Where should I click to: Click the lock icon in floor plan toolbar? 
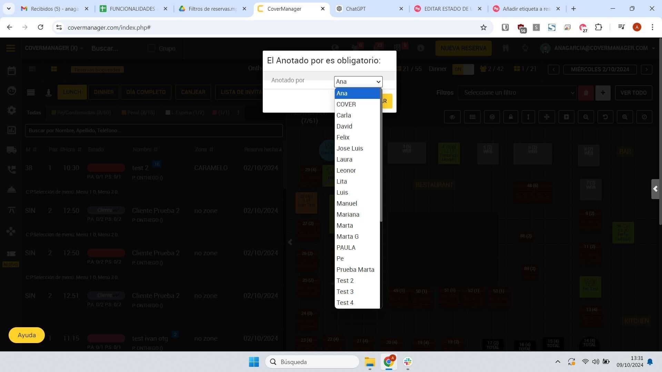[511, 117]
